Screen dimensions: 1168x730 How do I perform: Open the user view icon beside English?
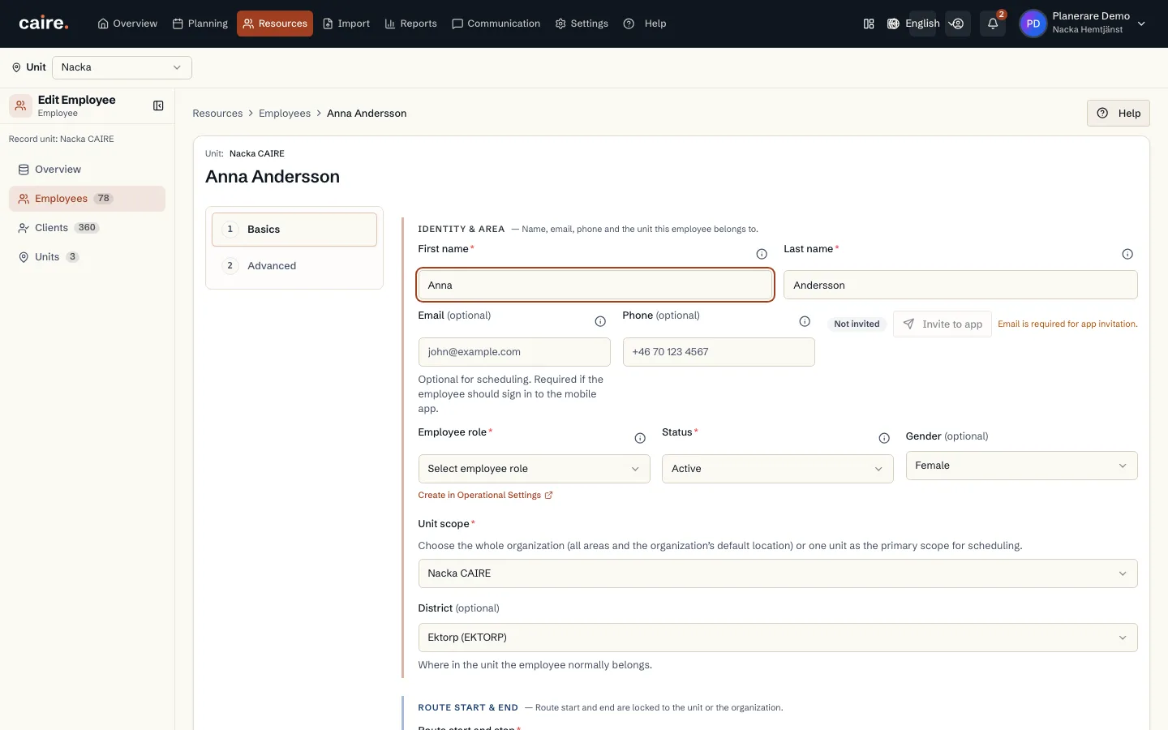958,24
